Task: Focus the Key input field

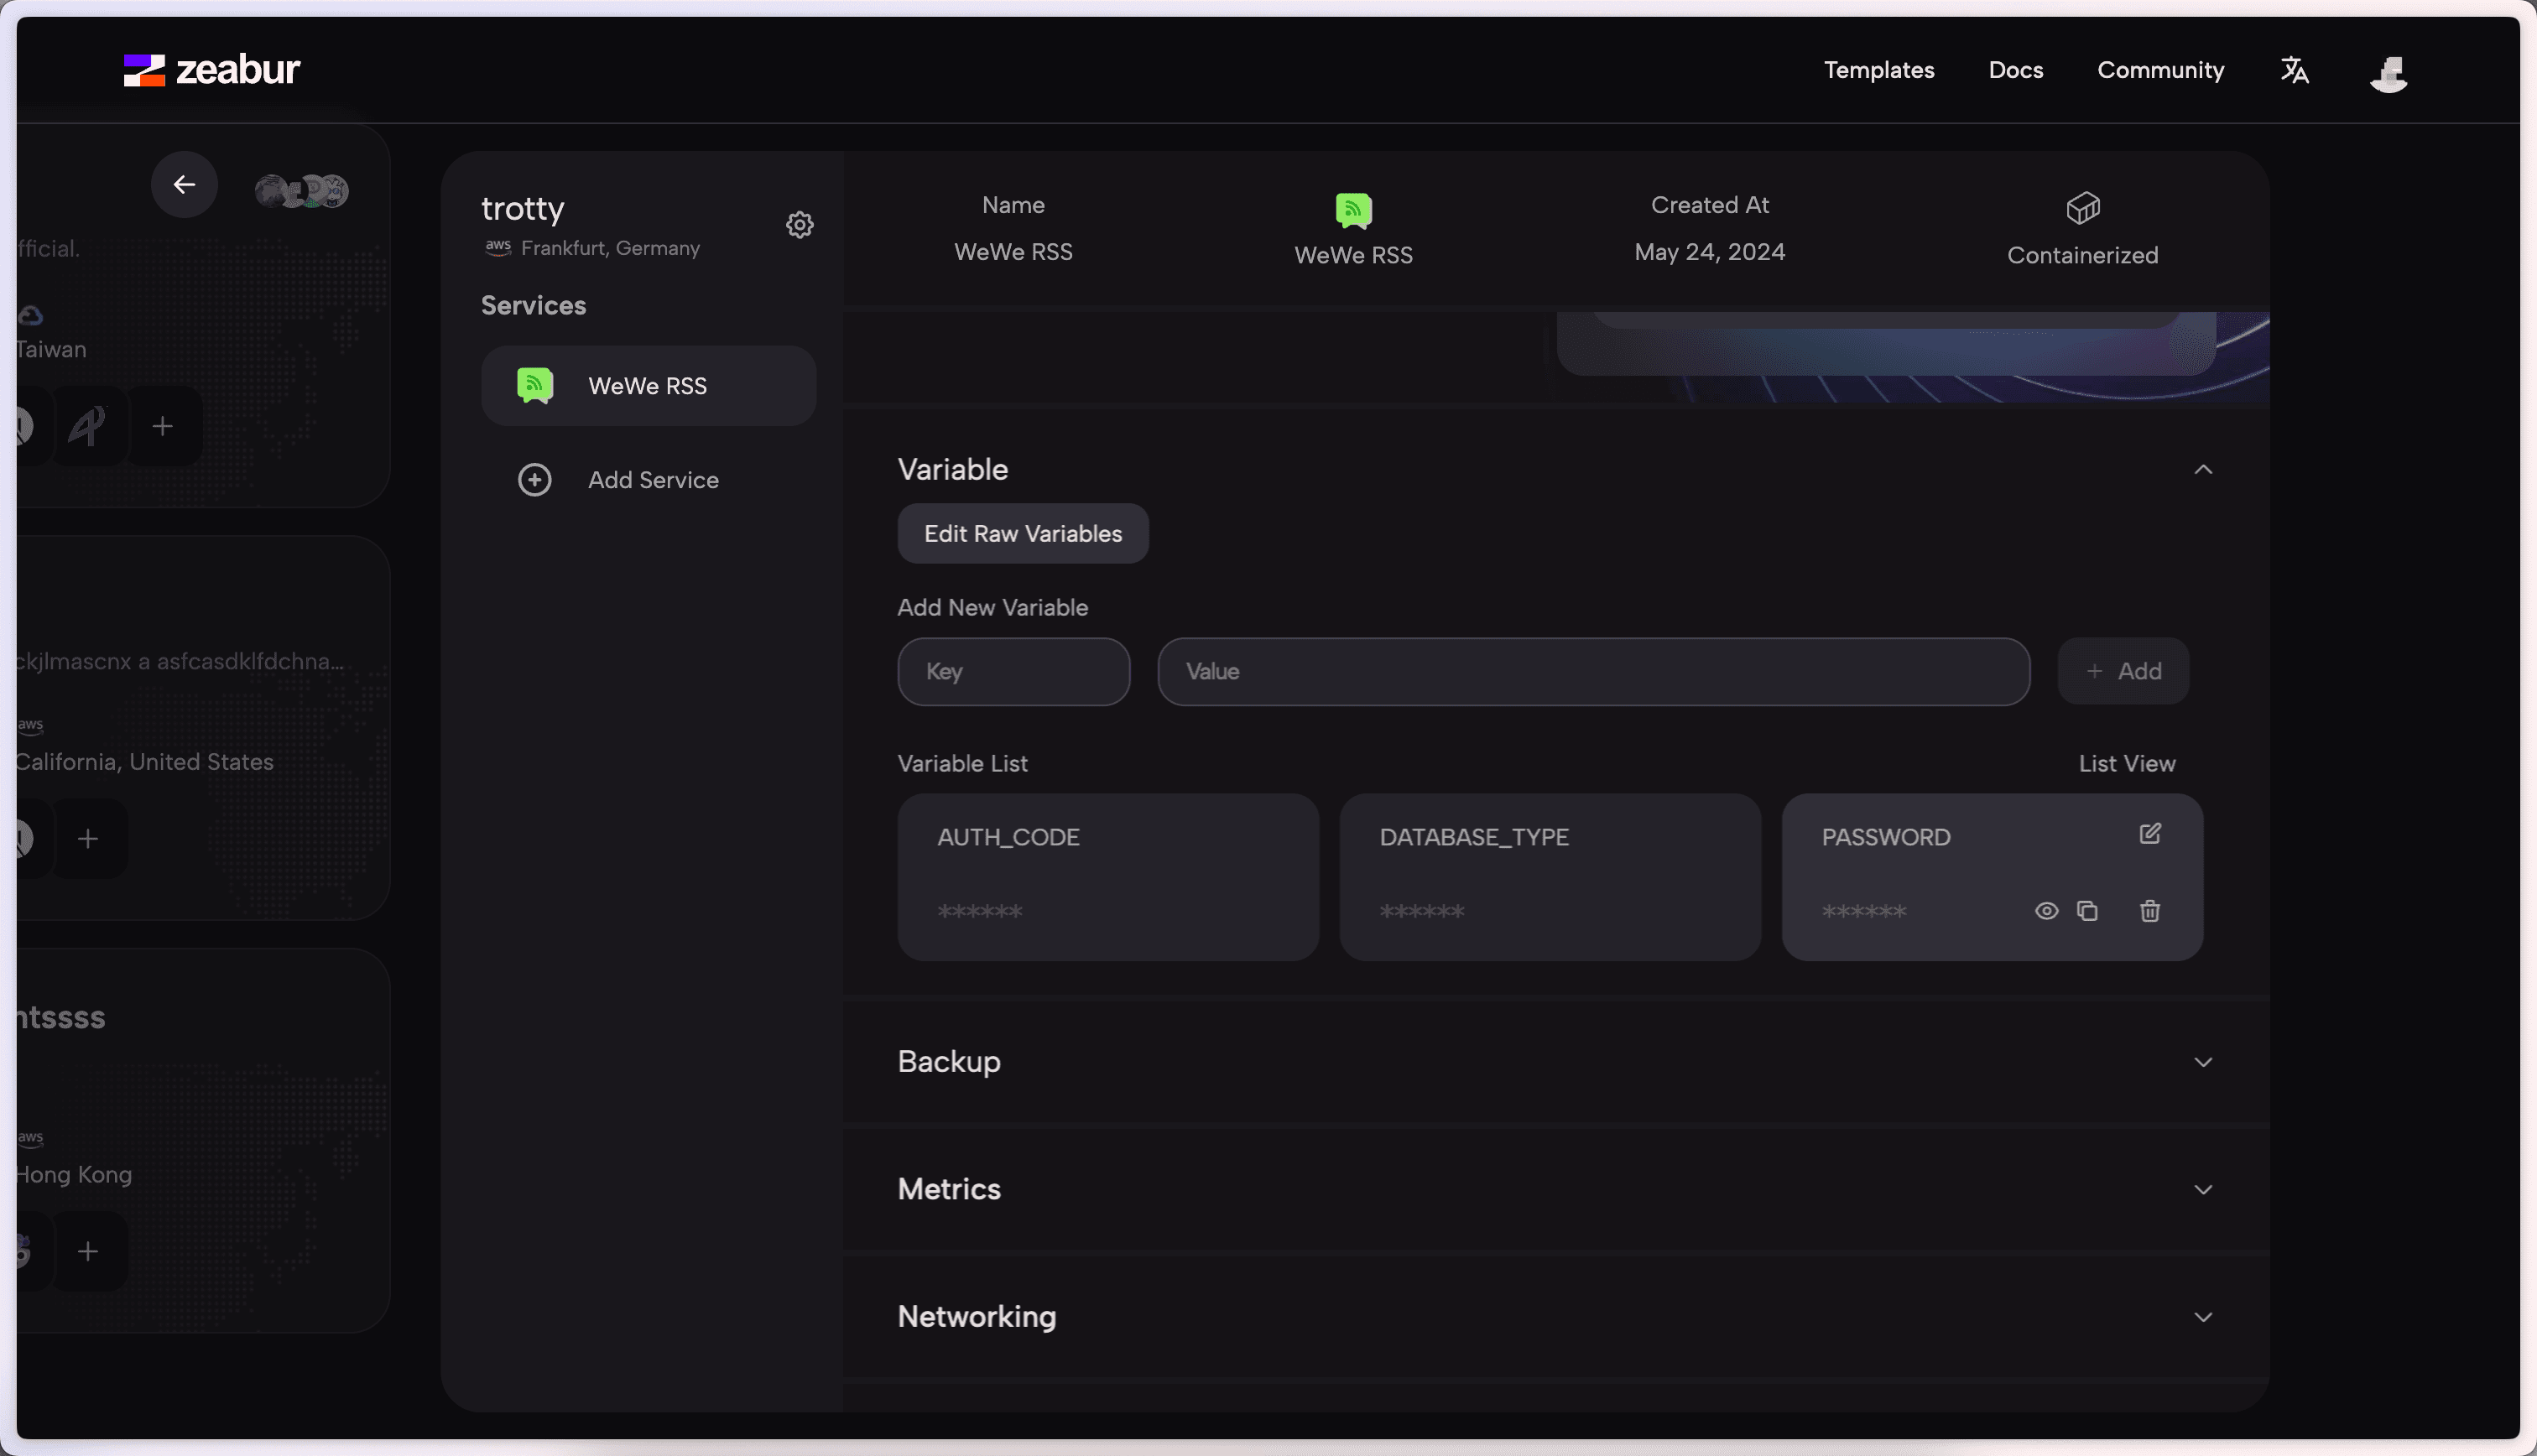Action: (1013, 672)
